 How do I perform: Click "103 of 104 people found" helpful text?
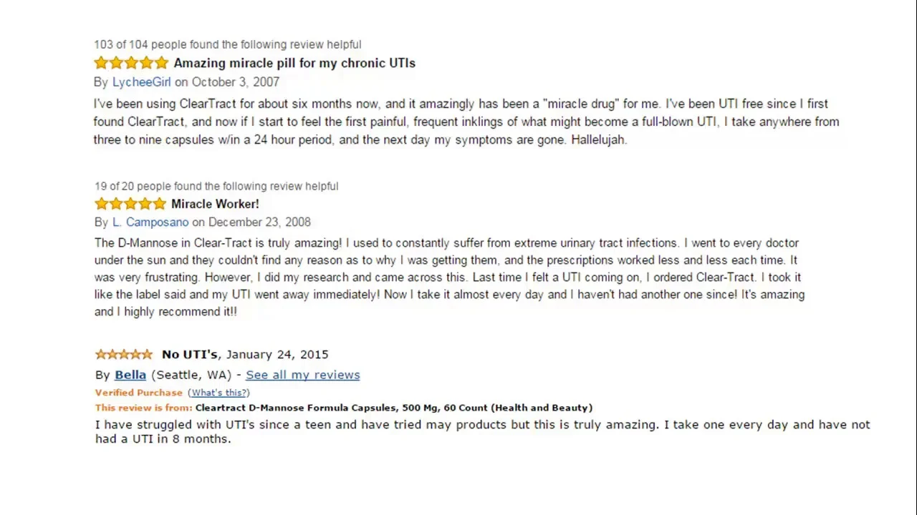pos(228,44)
